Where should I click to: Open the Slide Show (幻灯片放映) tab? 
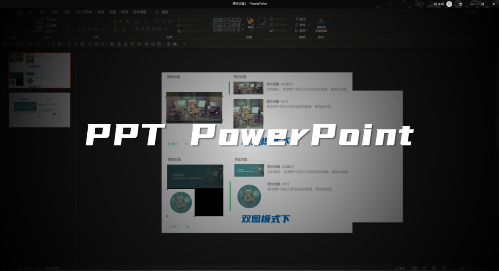point(84,12)
